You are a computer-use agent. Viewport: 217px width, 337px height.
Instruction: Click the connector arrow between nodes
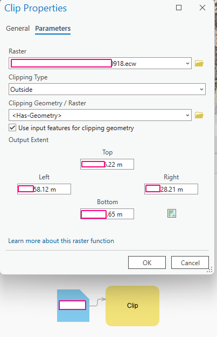tap(97, 302)
